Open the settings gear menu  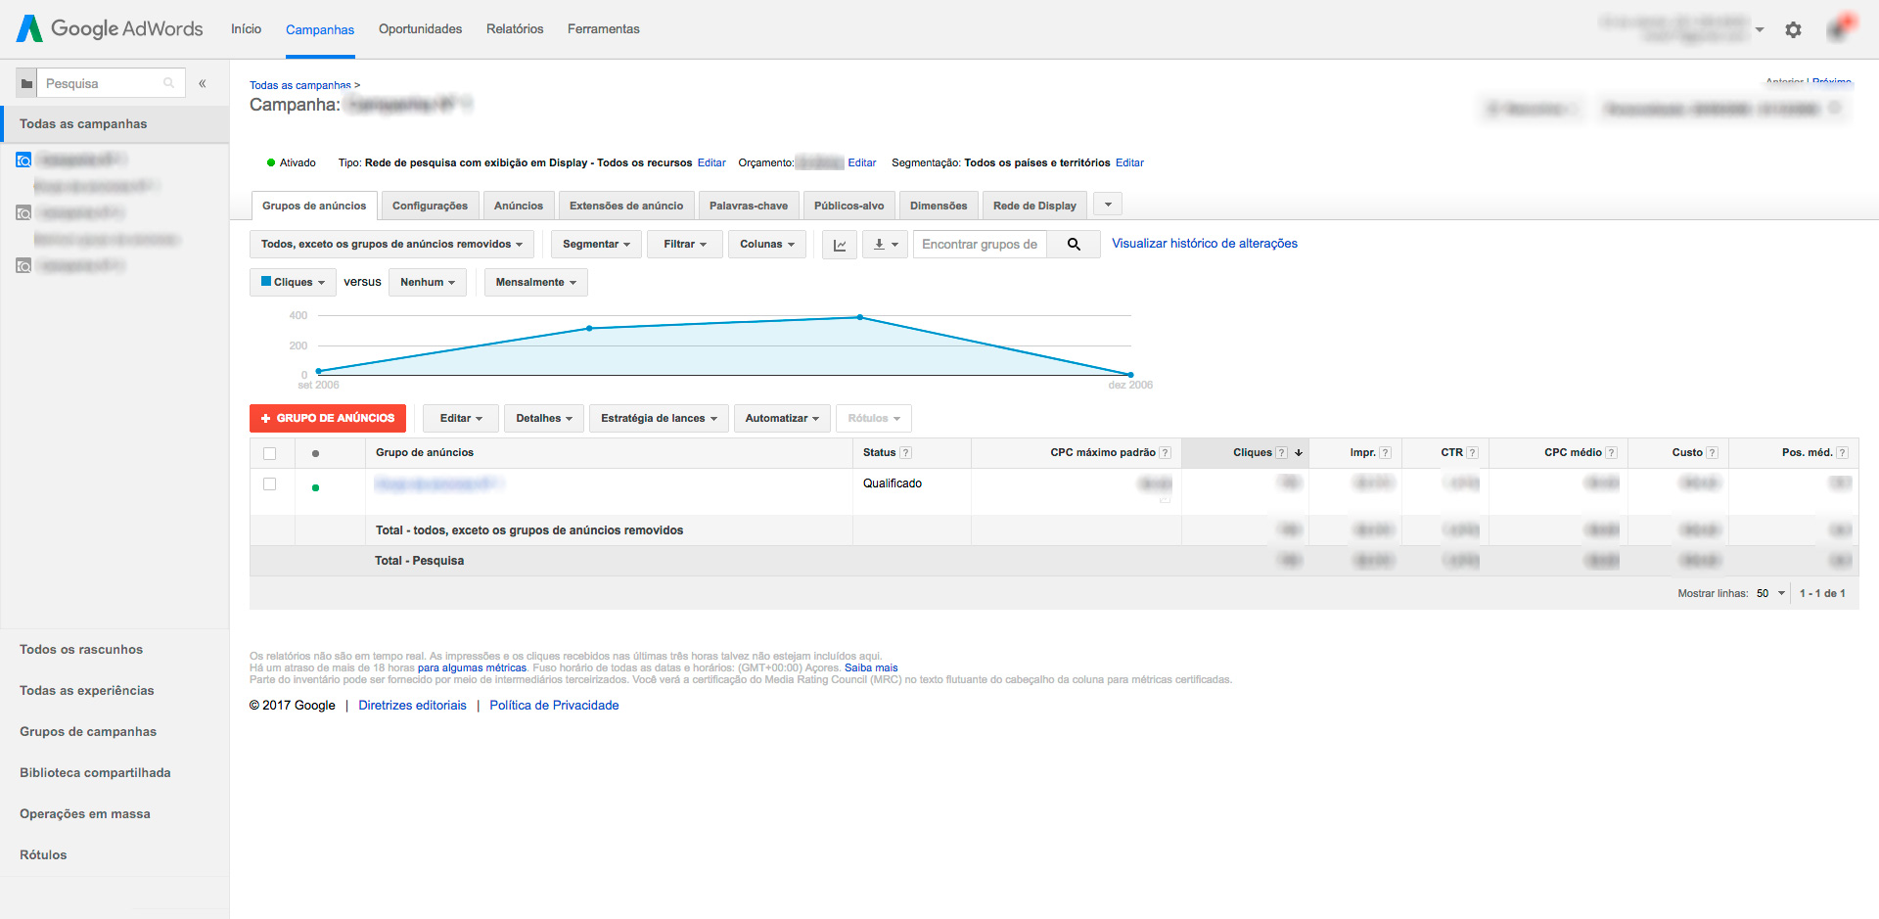pos(1793,29)
